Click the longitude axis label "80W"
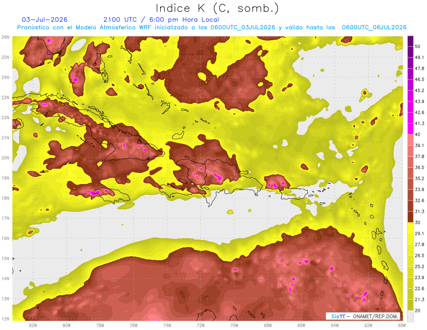The height and width of the screenshot is (330, 427). click(x=67, y=325)
